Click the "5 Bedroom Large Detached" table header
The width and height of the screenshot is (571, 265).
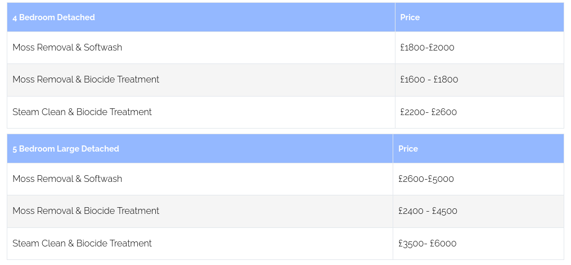click(66, 149)
